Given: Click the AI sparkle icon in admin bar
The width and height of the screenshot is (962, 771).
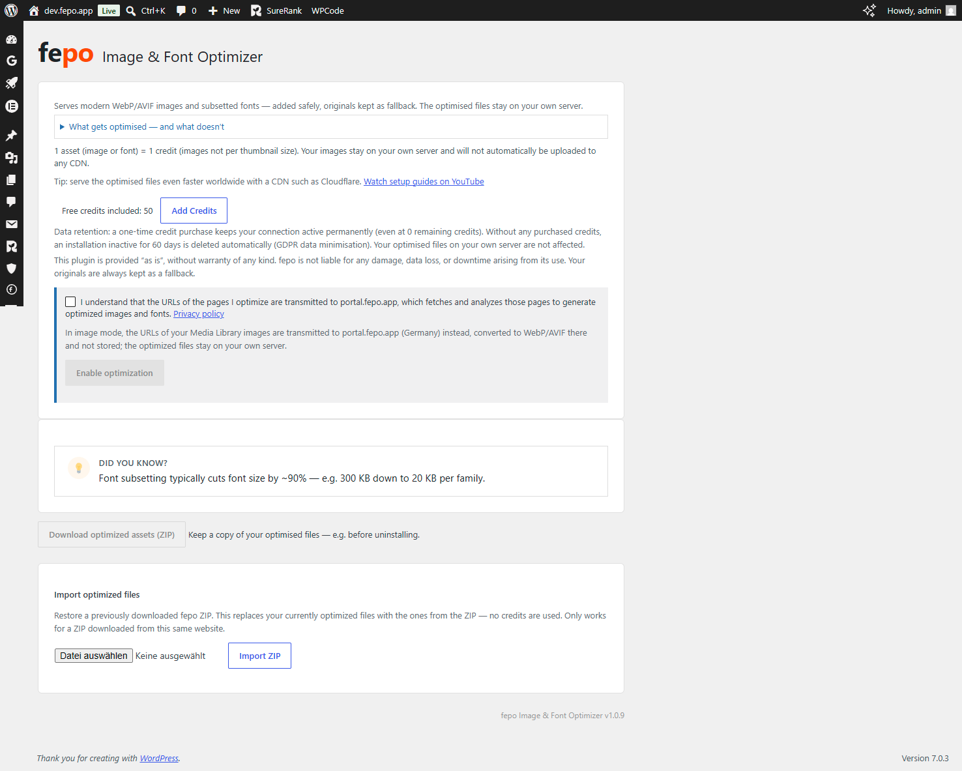Looking at the screenshot, I should click(869, 10).
